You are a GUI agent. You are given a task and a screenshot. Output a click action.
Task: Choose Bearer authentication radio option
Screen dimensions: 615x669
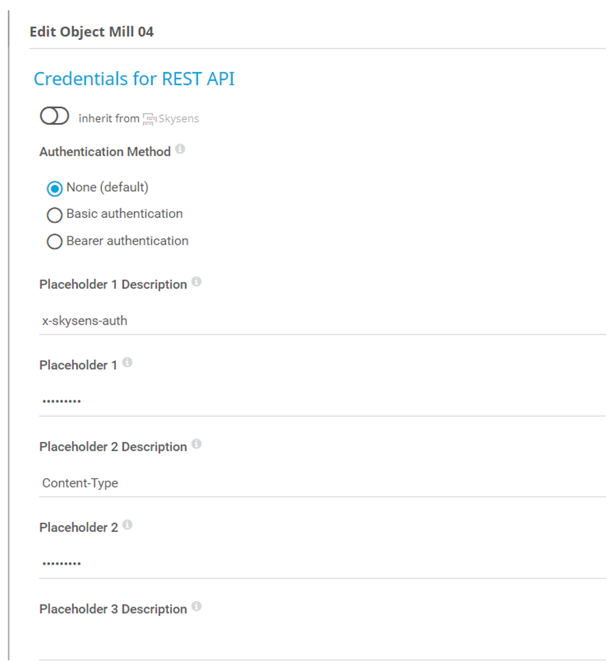click(x=54, y=242)
